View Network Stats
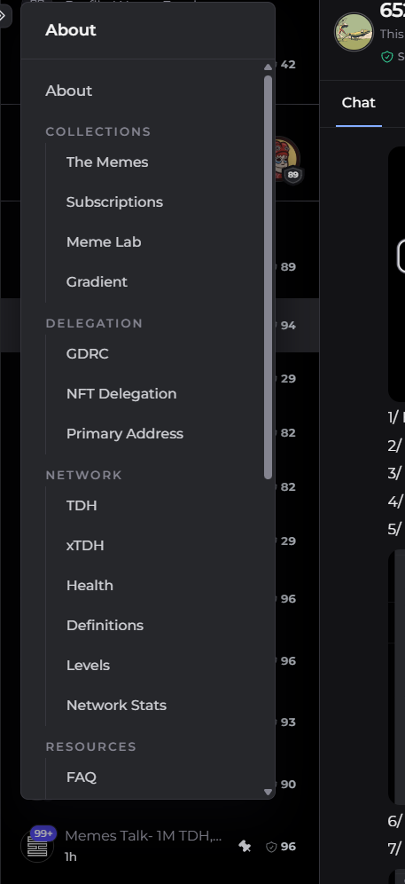The width and height of the screenshot is (405, 884). pyautogui.click(x=116, y=706)
